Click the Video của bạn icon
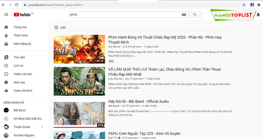This screenshot has height=139, width=263. pyautogui.click(x=6, y=74)
